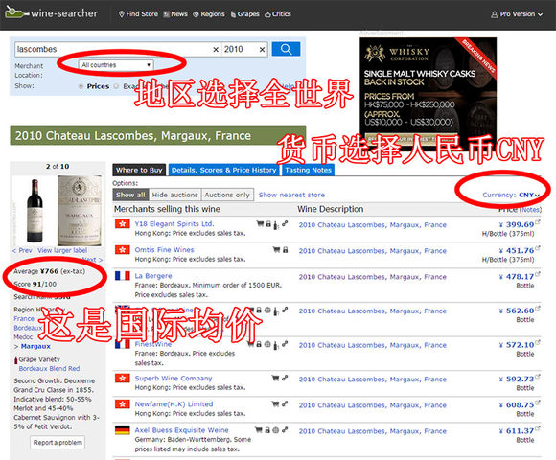This screenshot has width=556, height=460.
Task: Click the price Notes link
Action: [530, 210]
